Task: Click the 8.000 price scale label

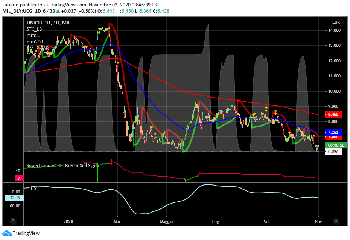Action: [334, 121]
